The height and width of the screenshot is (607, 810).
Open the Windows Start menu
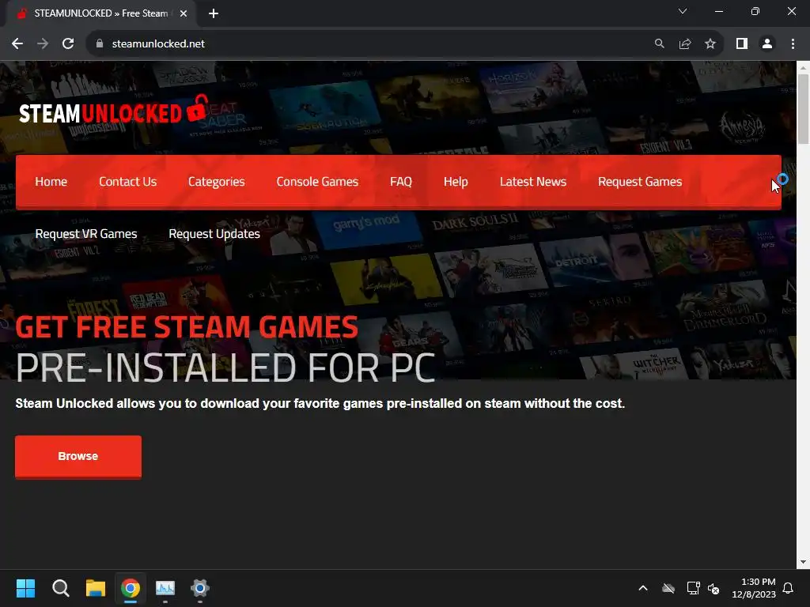(25, 588)
